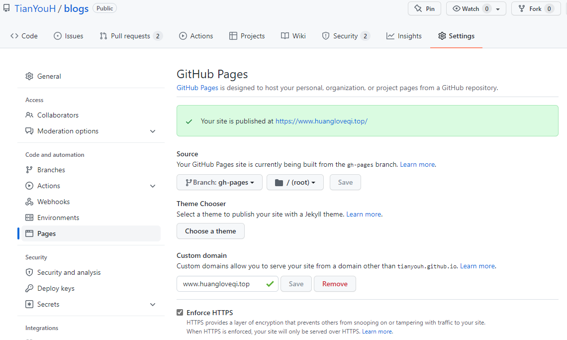Click the fork icon in Fork button
The height and width of the screenshot is (340, 567).
(x=521, y=8)
